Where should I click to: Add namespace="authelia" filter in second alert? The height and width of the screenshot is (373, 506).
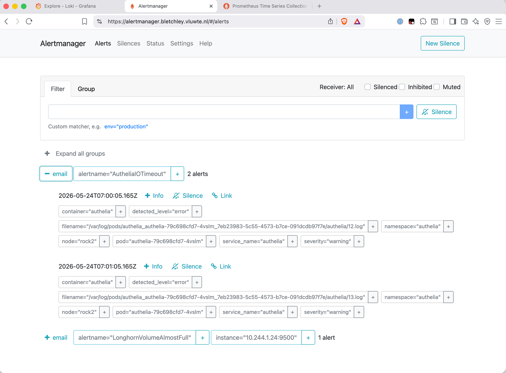tap(448, 297)
